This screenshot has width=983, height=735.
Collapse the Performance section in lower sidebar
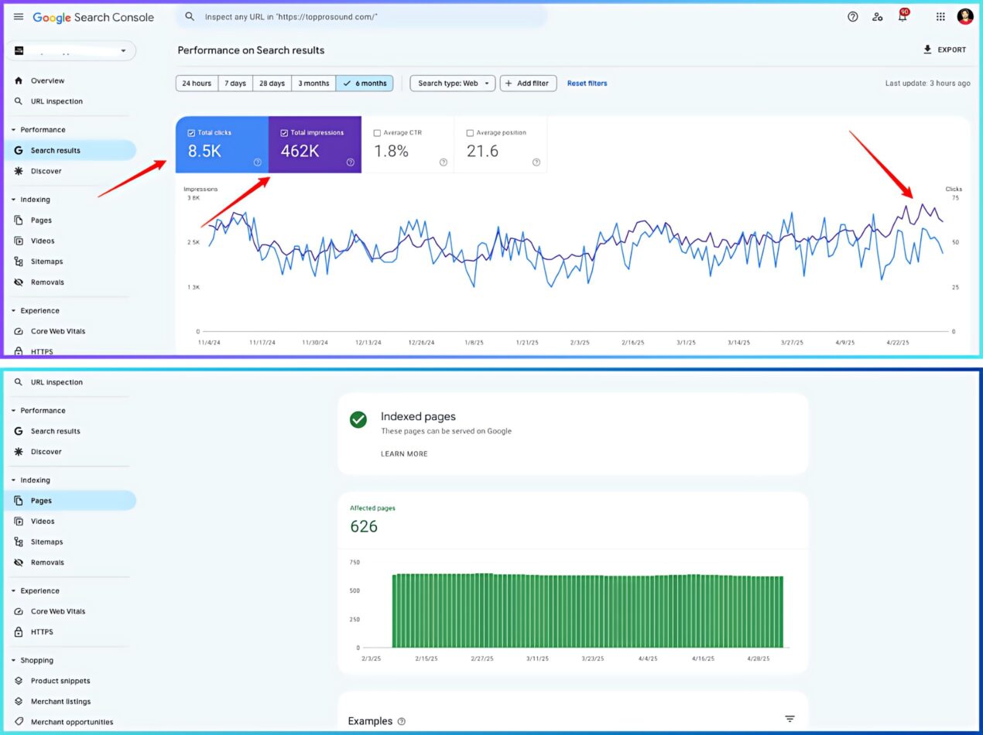14,411
